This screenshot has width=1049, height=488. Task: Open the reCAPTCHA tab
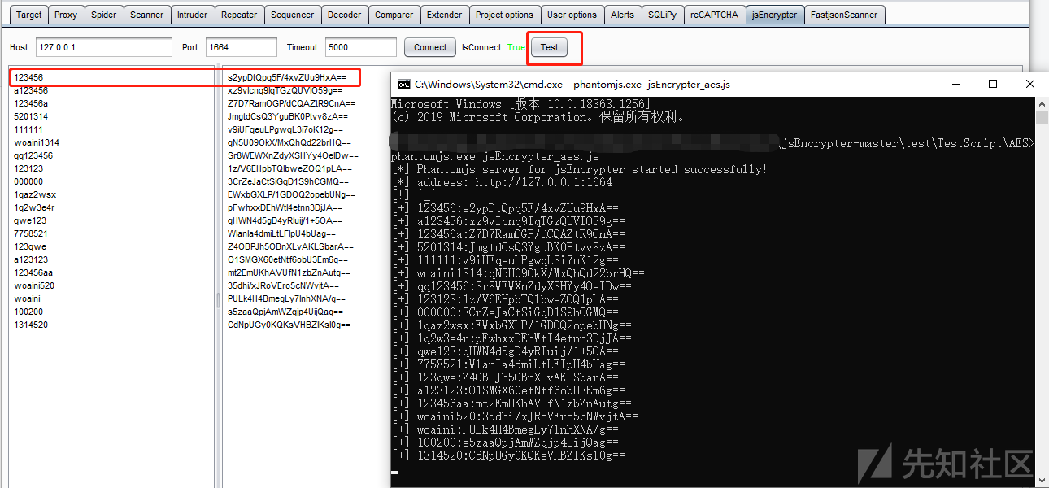[x=714, y=15]
